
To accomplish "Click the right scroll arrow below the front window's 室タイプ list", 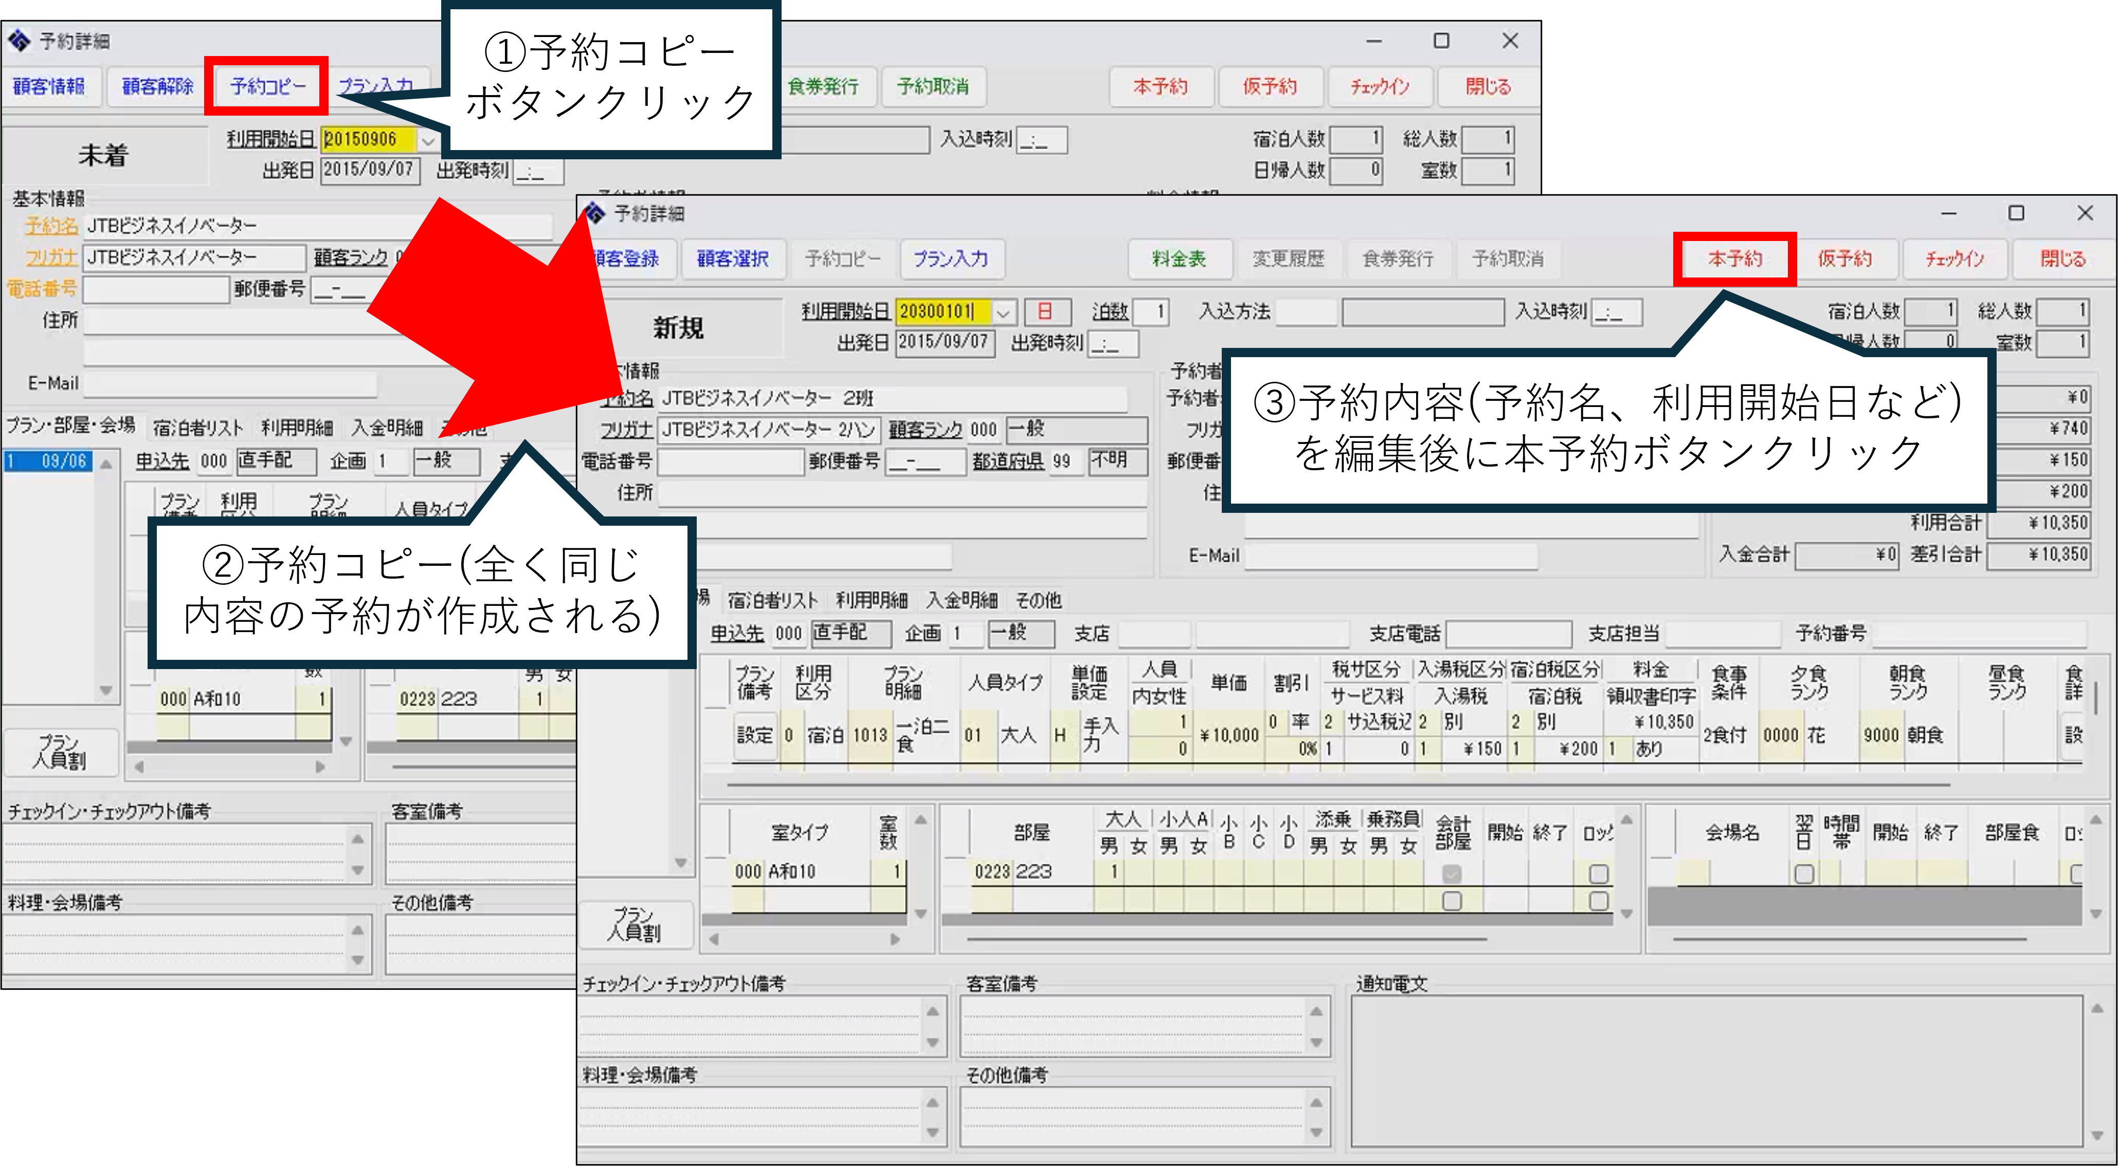I will (x=895, y=939).
